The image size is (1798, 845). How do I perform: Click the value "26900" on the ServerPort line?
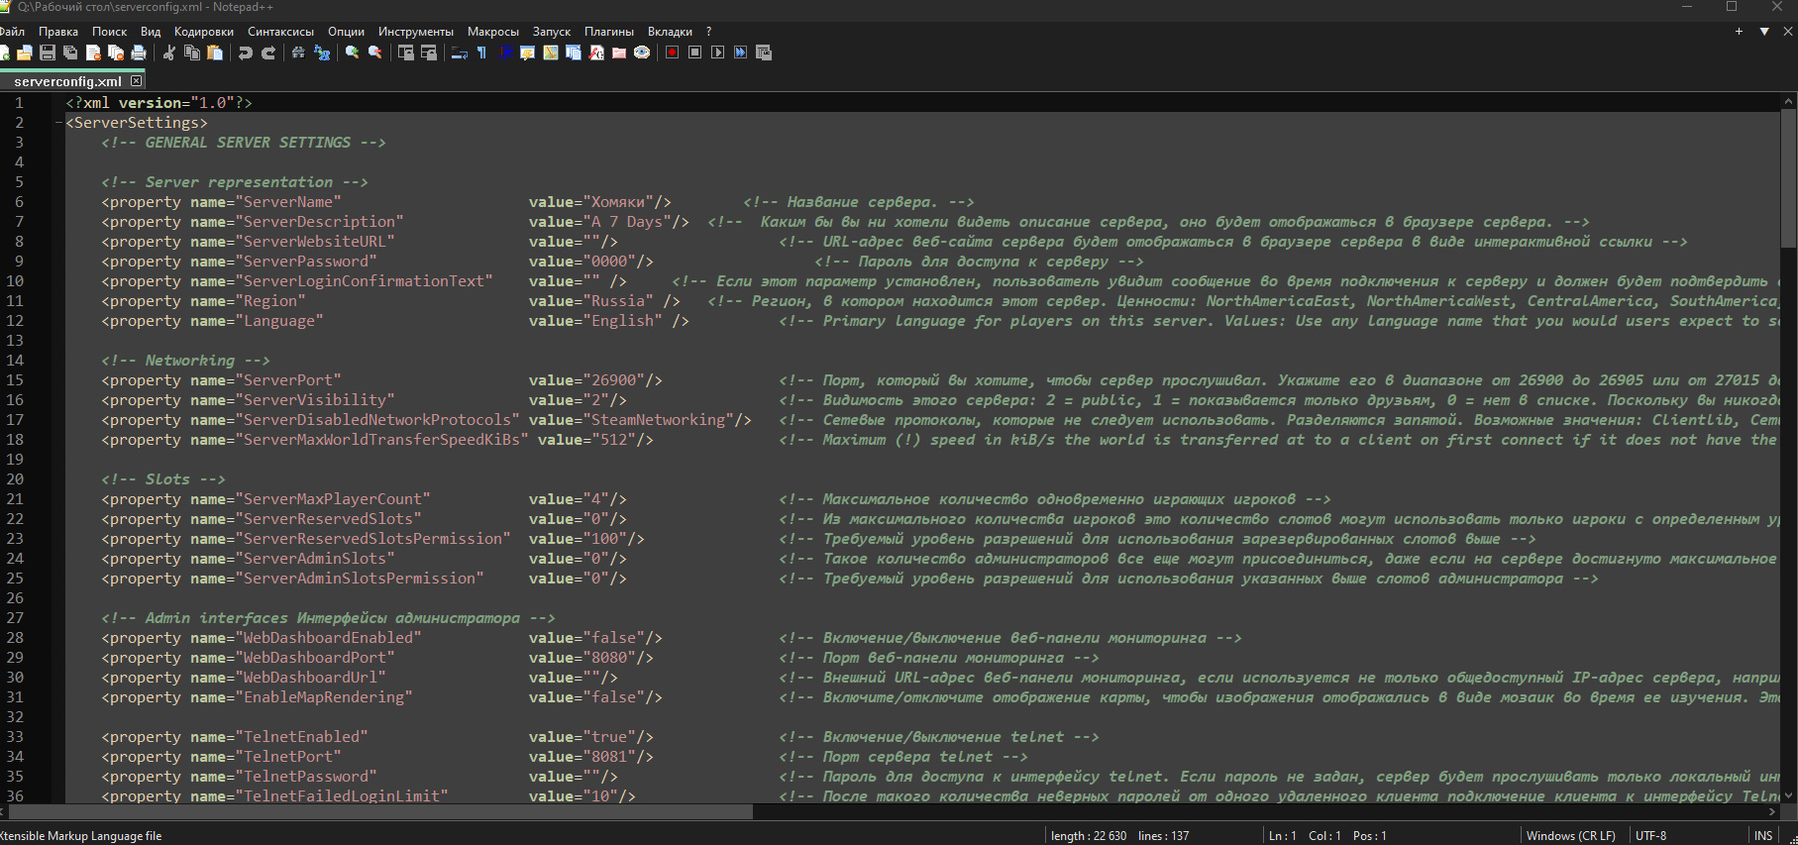point(613,380)
